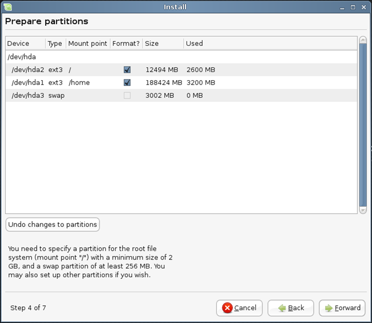Click the scrollbar up arrow

362,40
